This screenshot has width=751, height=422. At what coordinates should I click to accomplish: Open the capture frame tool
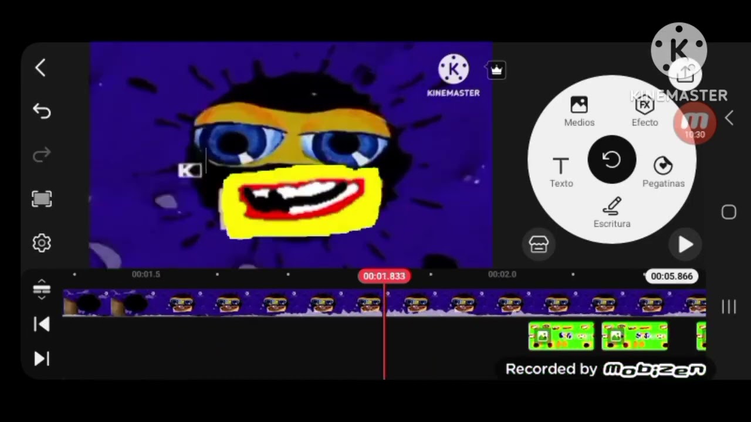tap(42, 199)
